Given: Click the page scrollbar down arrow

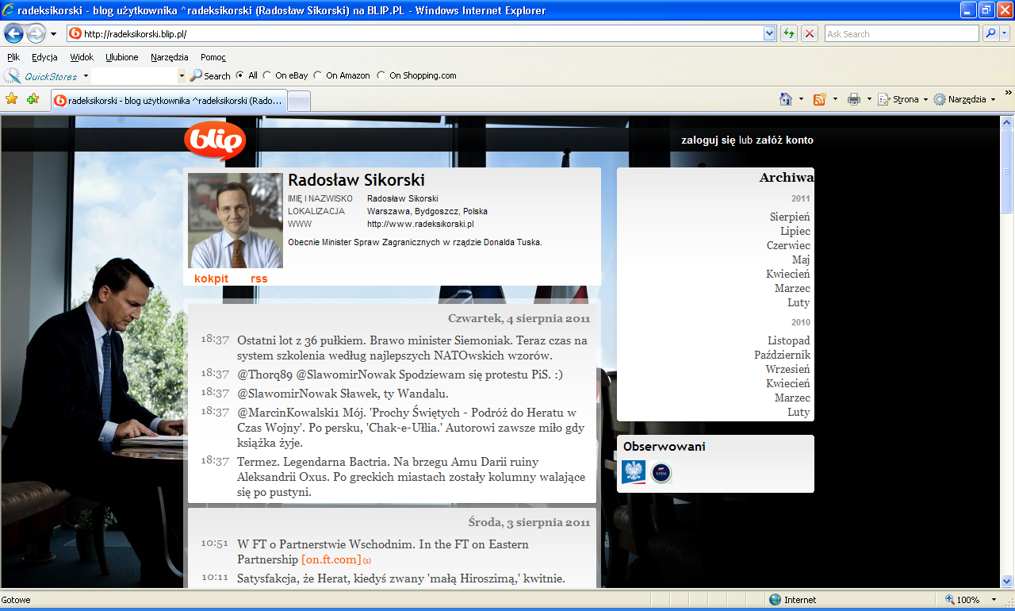Looking at the screenshot, I should (1007, 581).
